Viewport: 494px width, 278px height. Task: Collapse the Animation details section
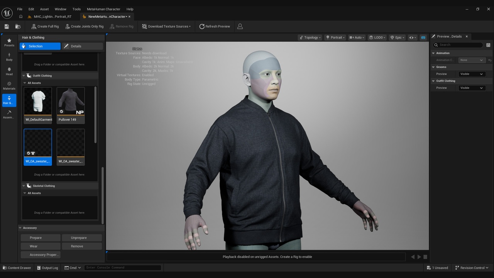pos(433,53)
